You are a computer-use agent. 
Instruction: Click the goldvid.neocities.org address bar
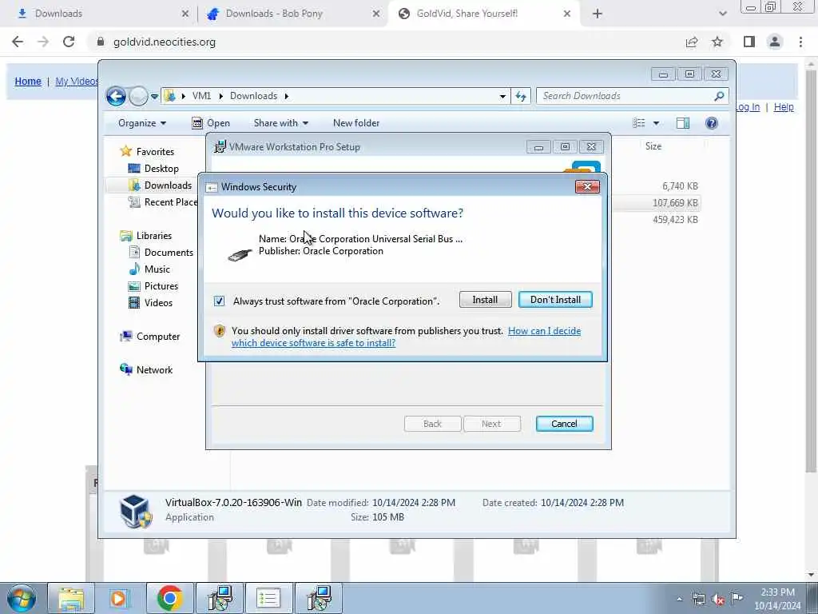coord(165,42)
